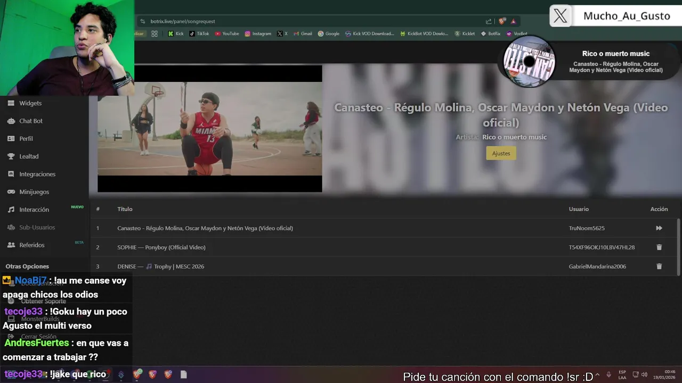Image resolution: width=682 pixels, height=383 pixels.
Task: Select the SOPHIE — Ponyboy title row
Action: tap(161, 247)
